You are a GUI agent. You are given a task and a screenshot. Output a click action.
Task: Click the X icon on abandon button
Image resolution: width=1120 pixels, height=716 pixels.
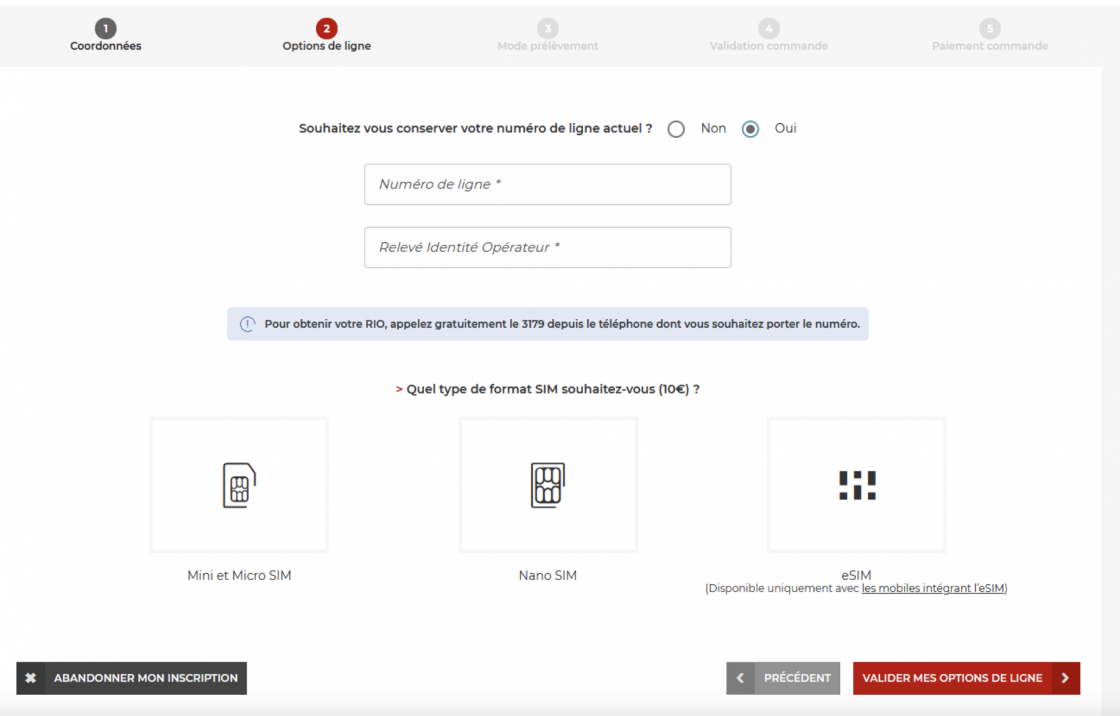tap(31, 678)
